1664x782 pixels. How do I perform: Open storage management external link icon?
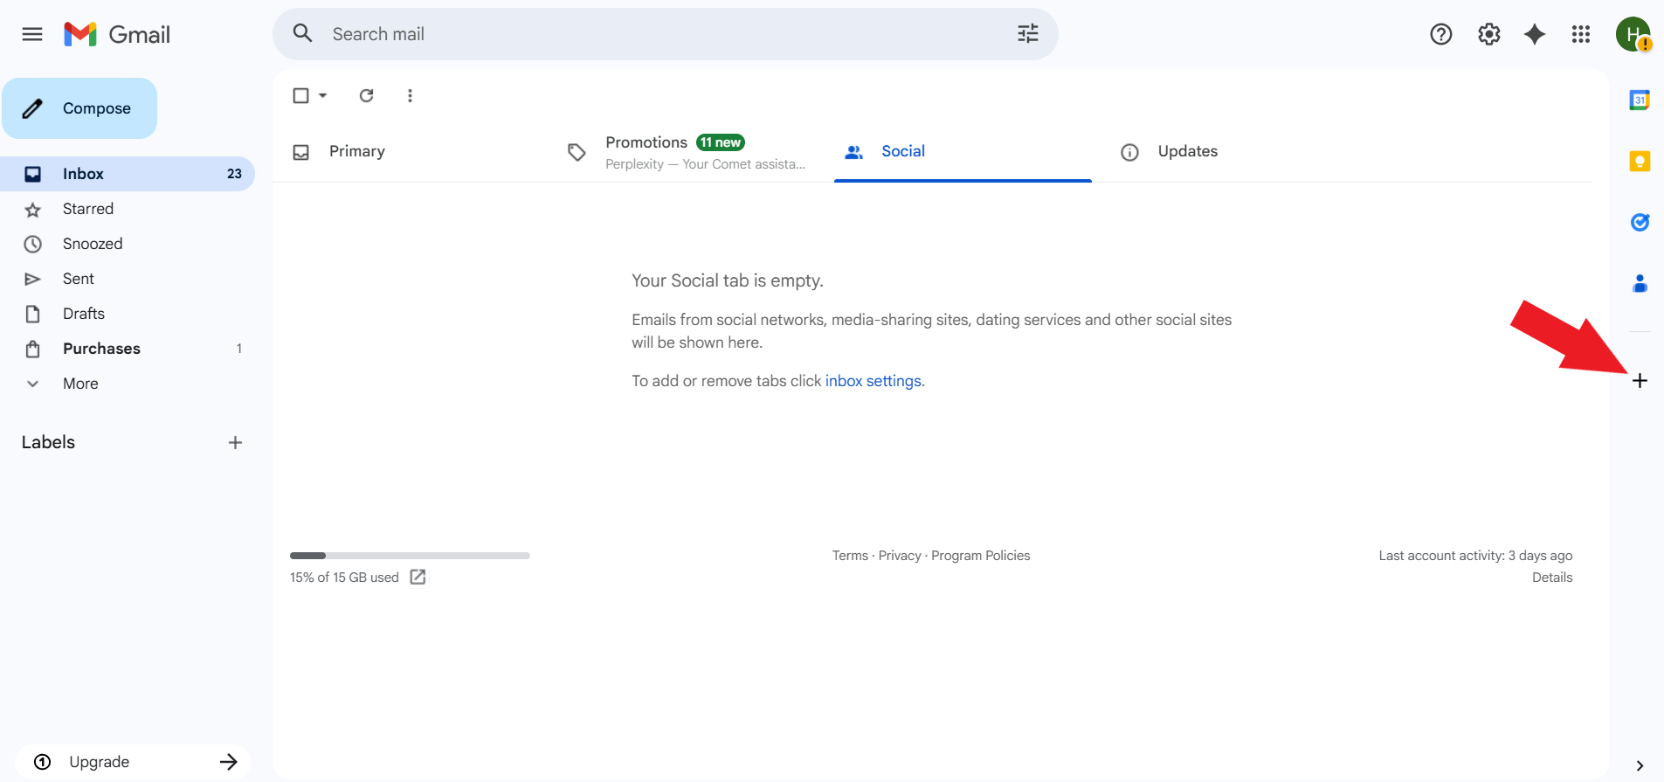(418, 577)
